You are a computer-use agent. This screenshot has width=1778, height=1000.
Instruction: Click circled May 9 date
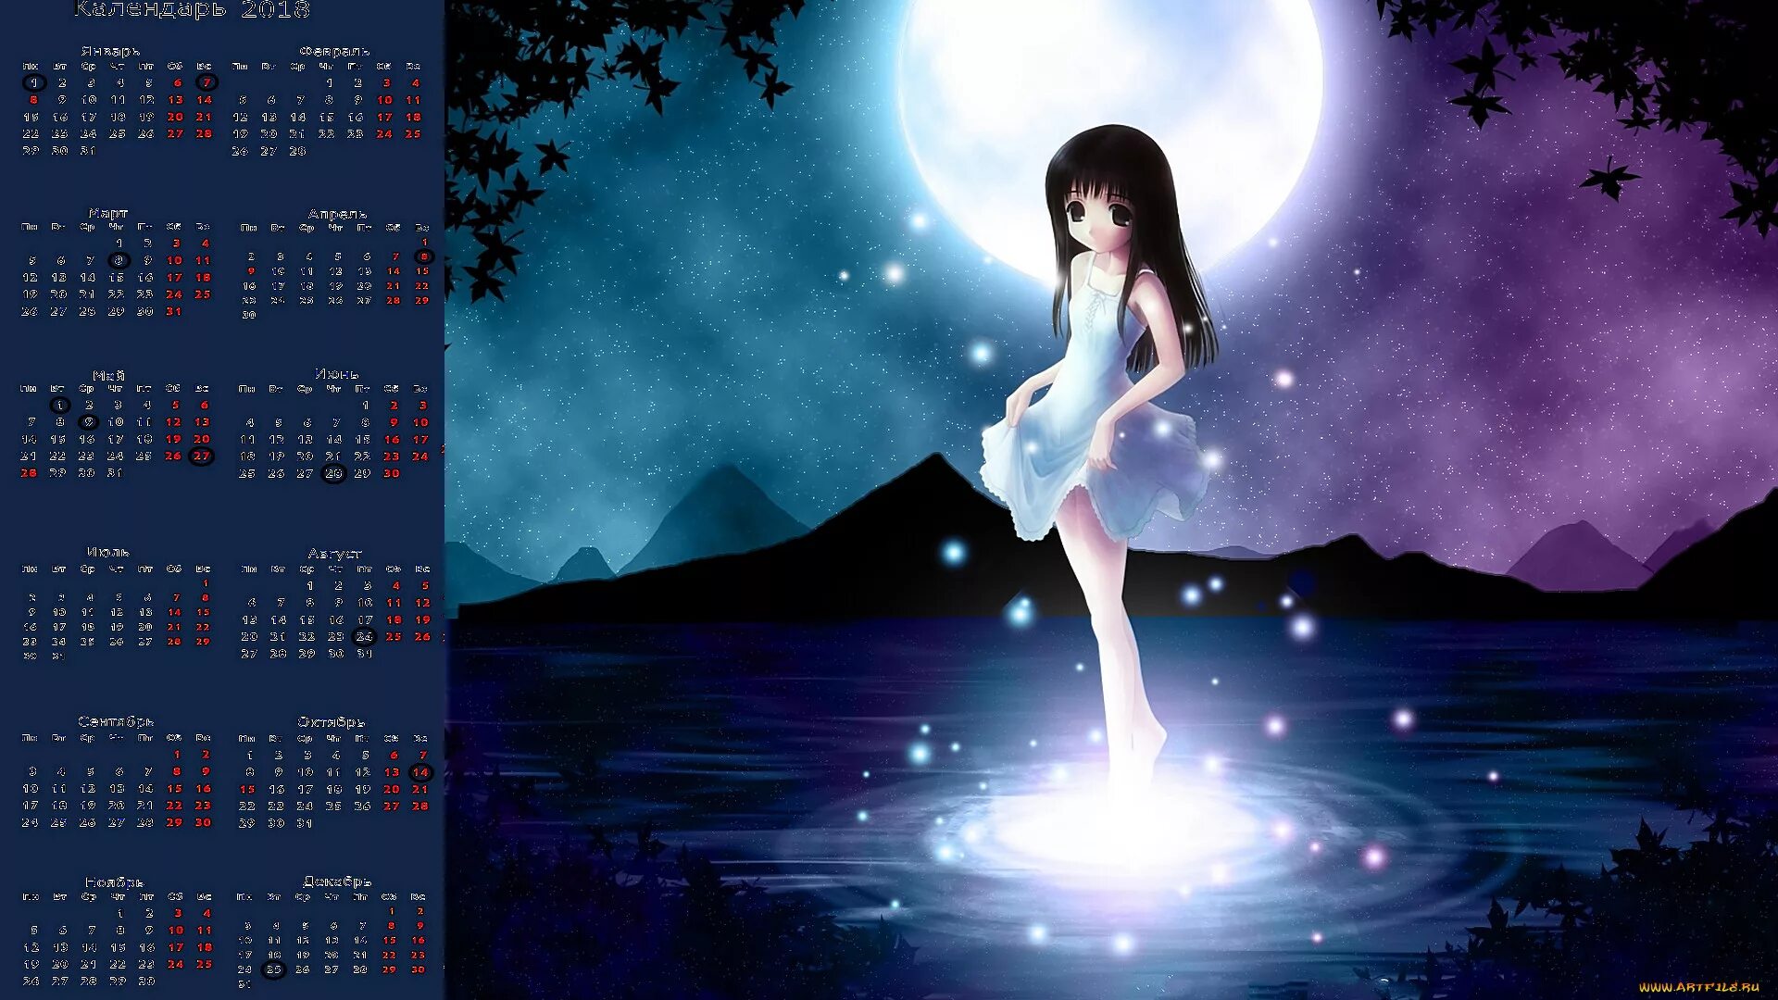point(88,422)
